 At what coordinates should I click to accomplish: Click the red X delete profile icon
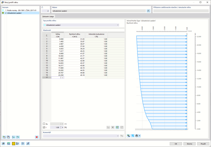pos(37,137)
